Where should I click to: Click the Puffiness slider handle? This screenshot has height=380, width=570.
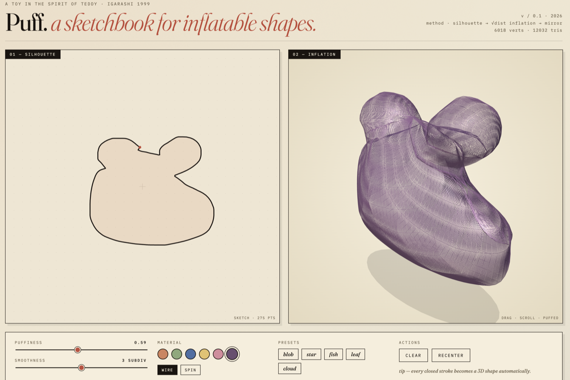click(77, 350)
